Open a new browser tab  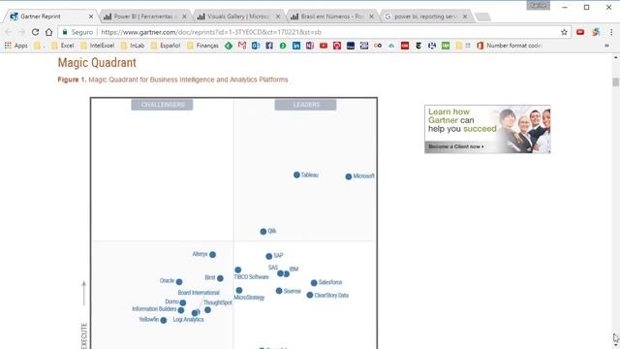point(482,16)
